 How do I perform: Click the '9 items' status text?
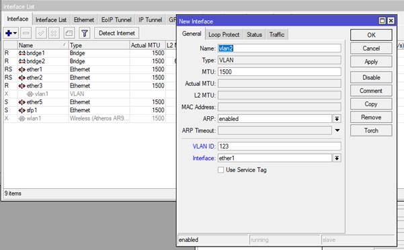pyautogui.click(x=13, y=194)
